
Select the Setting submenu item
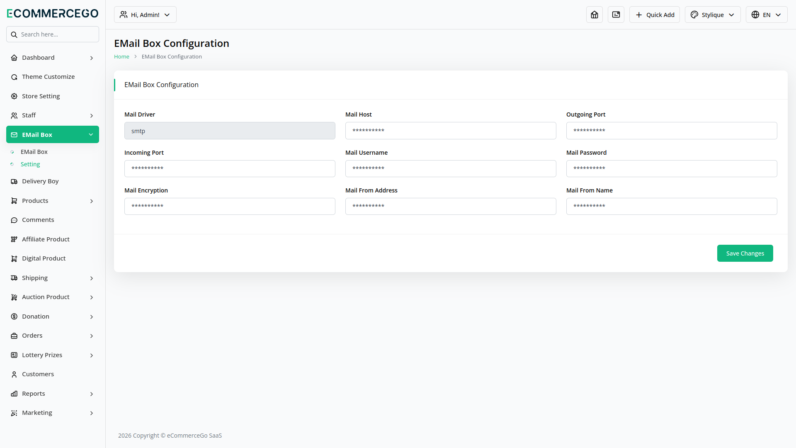[x=30, y=164]
